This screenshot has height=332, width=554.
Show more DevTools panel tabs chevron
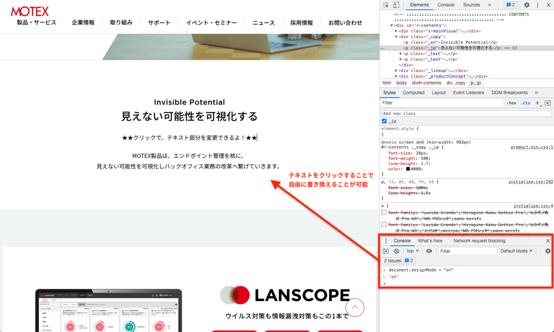pos(489,5)
